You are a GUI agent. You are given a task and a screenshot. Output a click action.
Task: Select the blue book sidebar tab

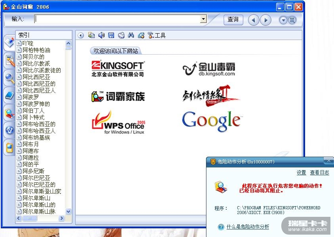(10, 96)
